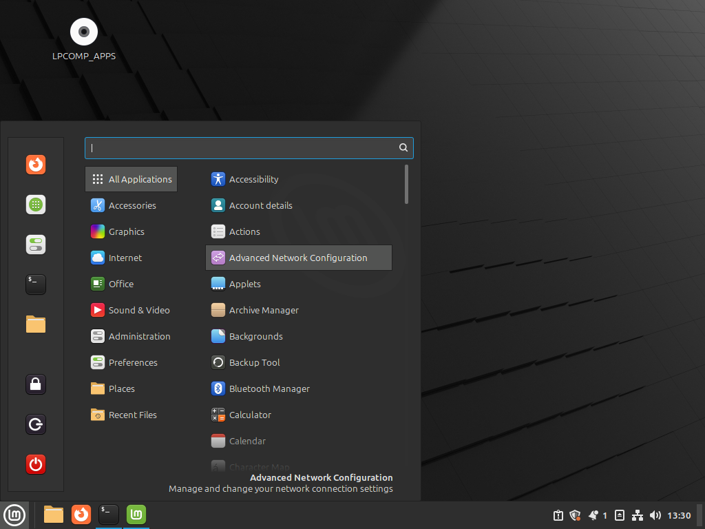Click the Lock Screen padlock icon
This screenshot has width=705, height=529.
click(36, 384)
